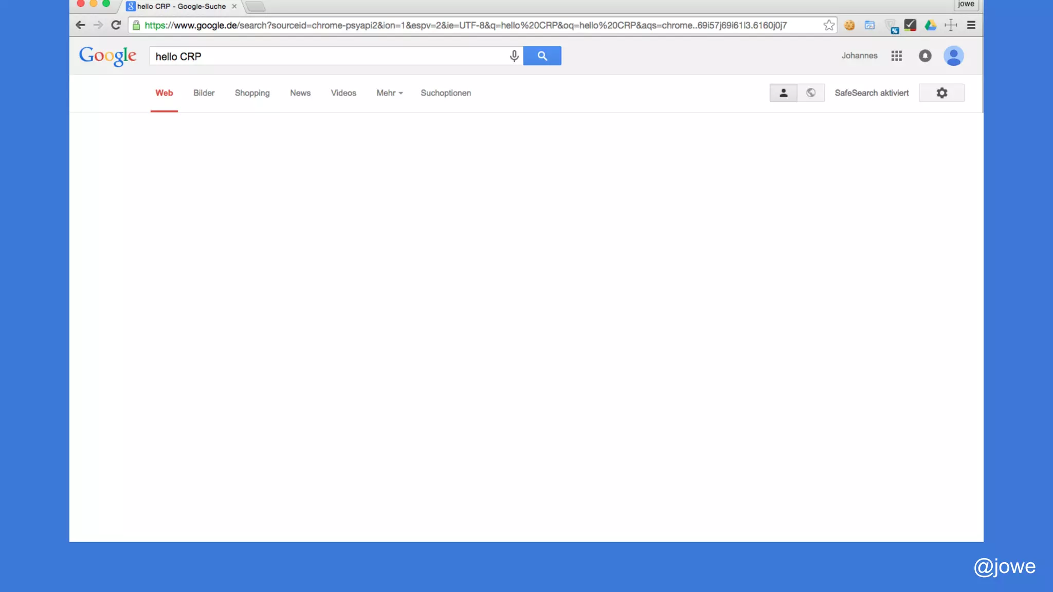Click the black checkmark extension icon

point(910,25)
